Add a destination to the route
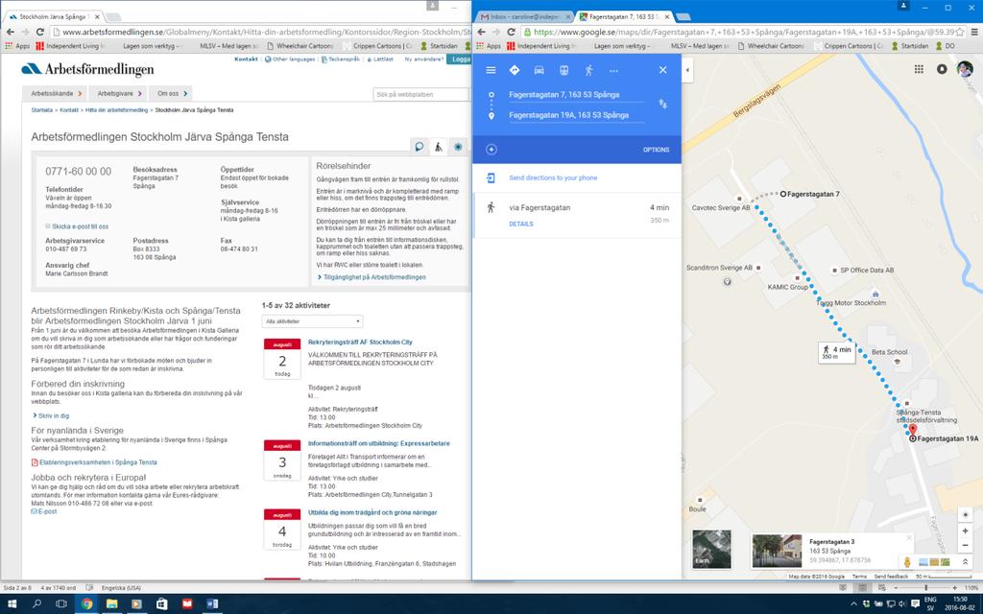The height and width of the screenshot is (614, 983). click(491, 150)
